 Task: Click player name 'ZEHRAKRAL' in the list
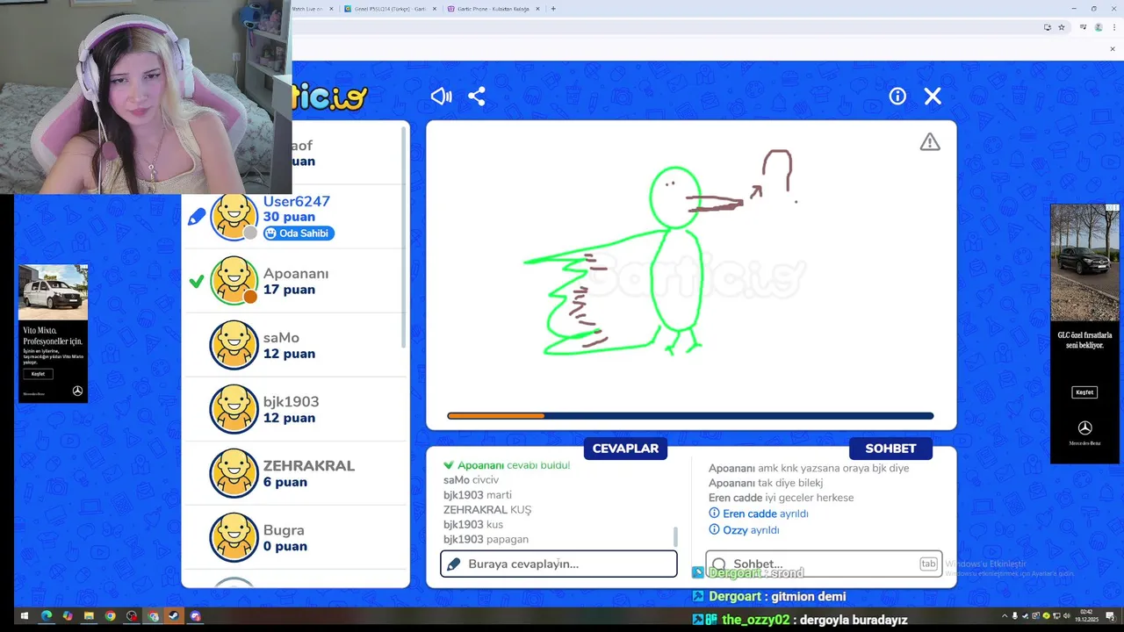coord(309,466)
